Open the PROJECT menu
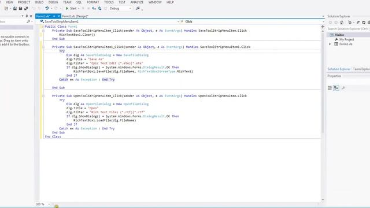370x208 pixels. click(24, 2)
